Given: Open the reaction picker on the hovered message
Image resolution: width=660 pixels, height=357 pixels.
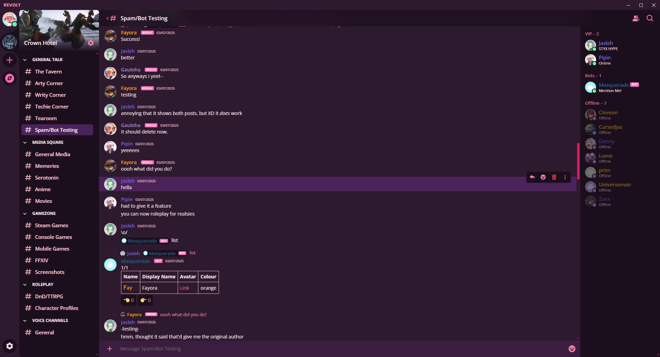Looking at the screenshot, I should click(x=543, y=177).
